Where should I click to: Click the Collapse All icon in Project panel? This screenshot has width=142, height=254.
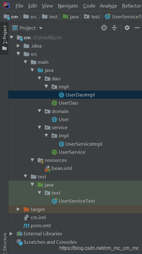coord(114,28)
